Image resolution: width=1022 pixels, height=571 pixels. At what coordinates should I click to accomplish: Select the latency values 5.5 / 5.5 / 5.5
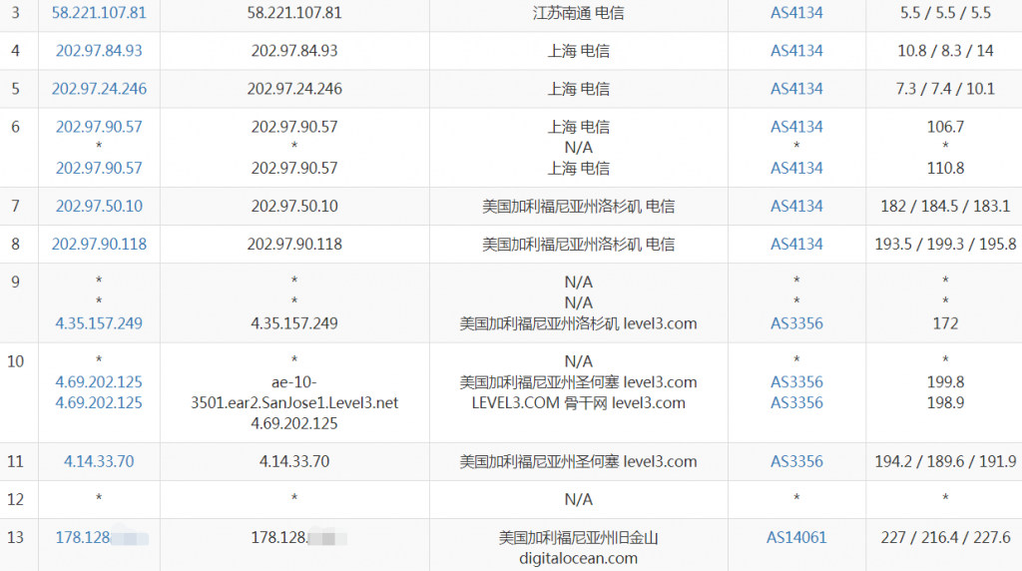coord(945,12)
